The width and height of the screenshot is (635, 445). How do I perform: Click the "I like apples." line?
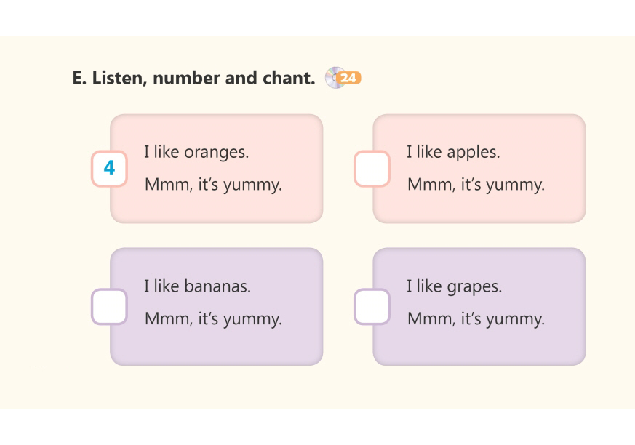tap(453, 152)
